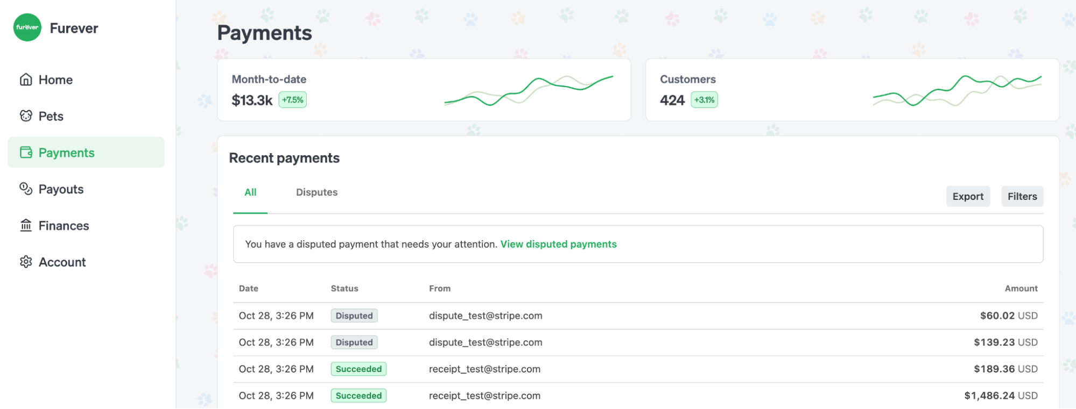Open the Month-to-date revenue chart

click(529, 90)
